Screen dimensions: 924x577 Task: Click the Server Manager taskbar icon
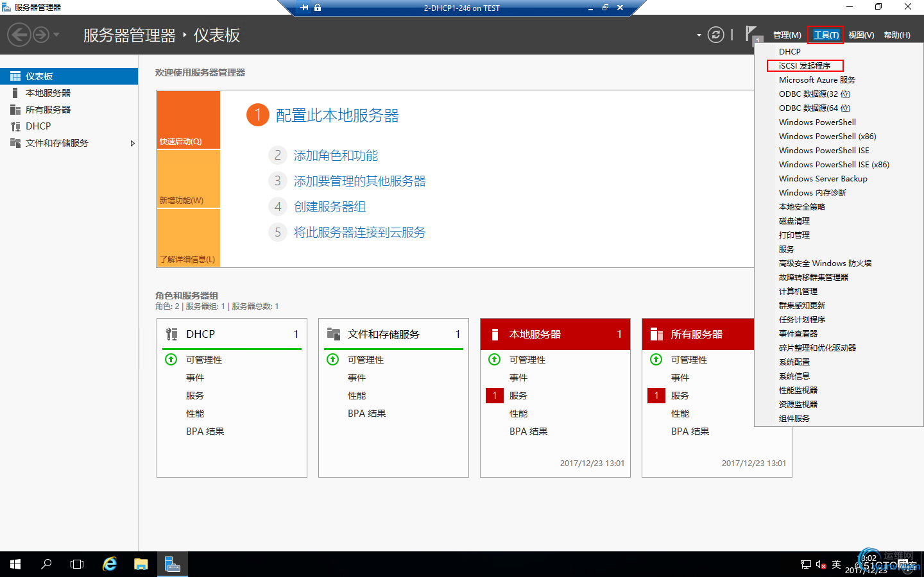click(172, 564)
